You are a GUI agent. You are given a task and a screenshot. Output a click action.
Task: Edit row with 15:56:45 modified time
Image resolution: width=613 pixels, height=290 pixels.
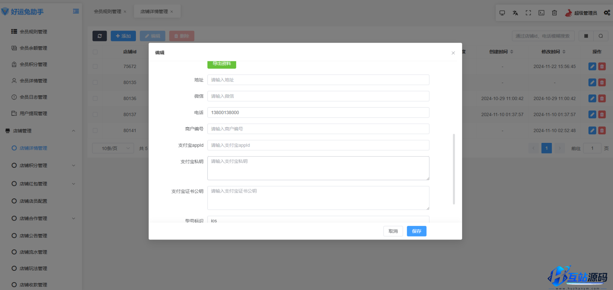(592, 66)
